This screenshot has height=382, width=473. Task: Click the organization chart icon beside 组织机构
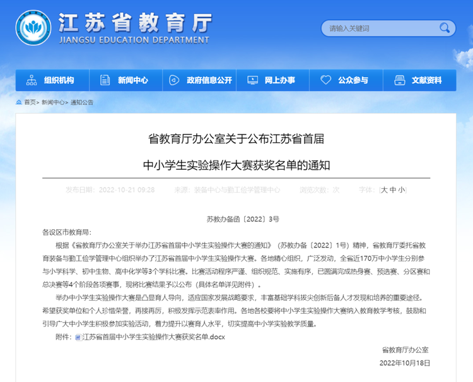click(x=32, y=80)
